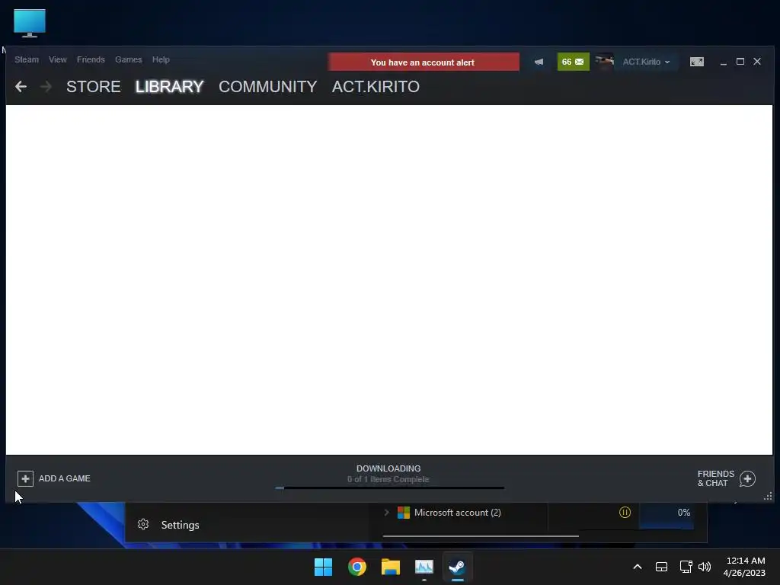This screenshot has width=780, height=585.
Task: Switch to Big Picture mode icon
Action: (x=696, y=62)
